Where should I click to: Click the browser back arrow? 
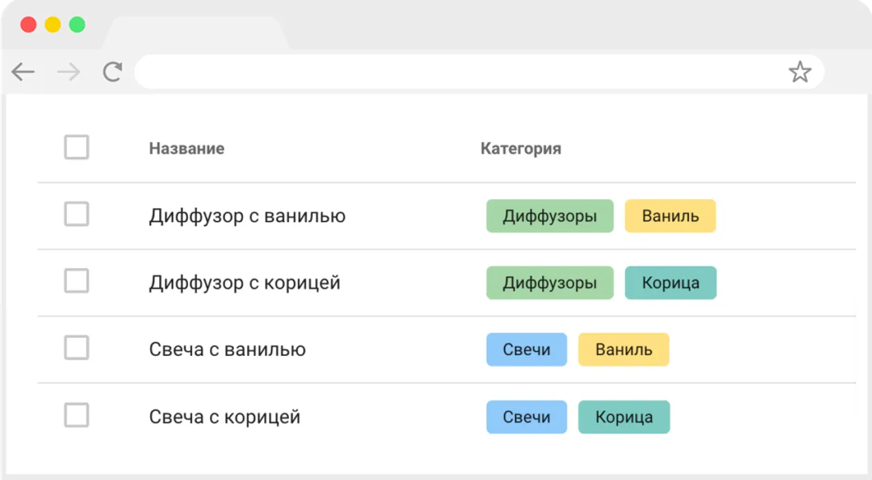point(23,72)
